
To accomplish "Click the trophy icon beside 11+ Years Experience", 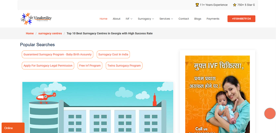I will point(197,5).
